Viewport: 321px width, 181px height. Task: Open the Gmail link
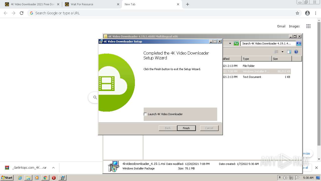(281, 26)
